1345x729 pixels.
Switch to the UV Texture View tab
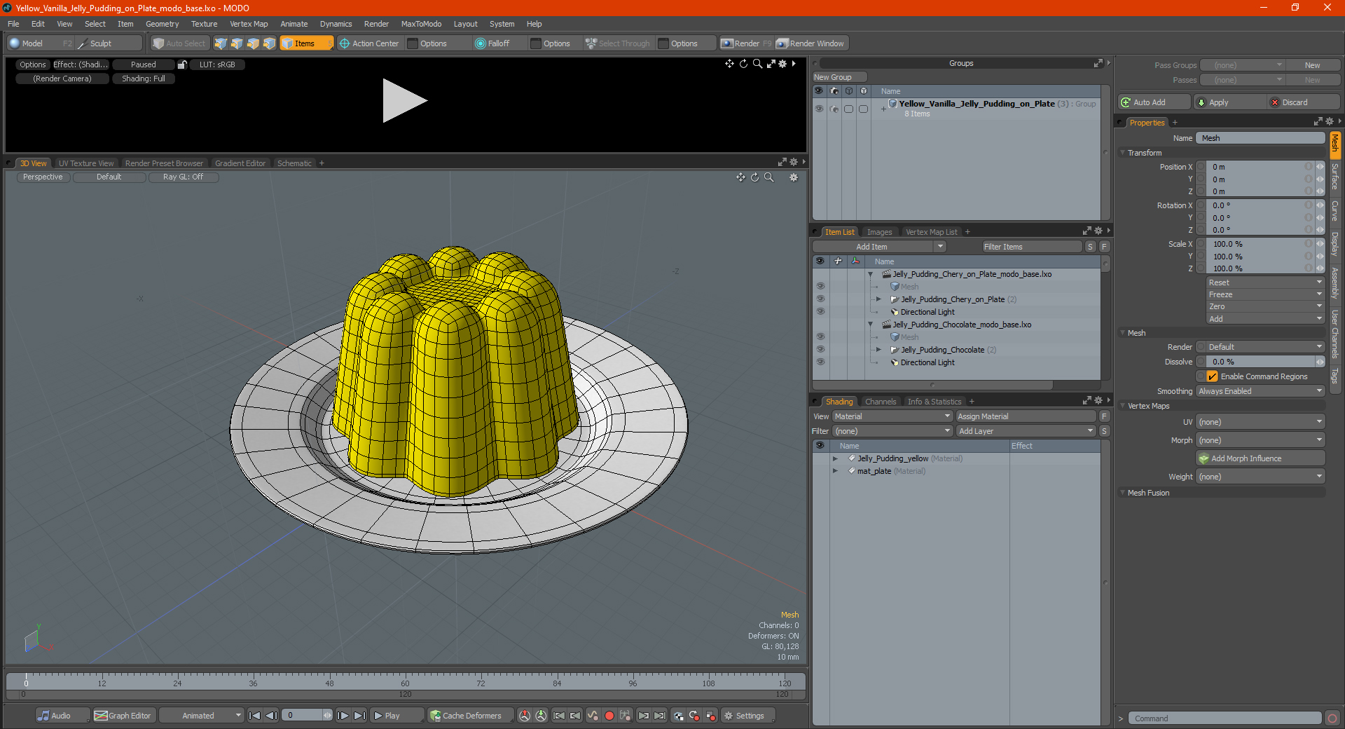[85, 163]
